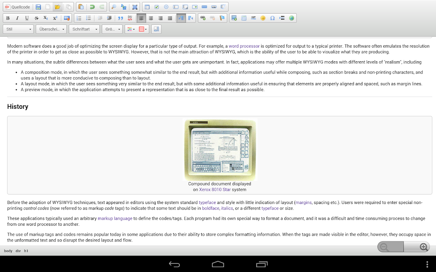
Task: Insert a form button
Action: pyautogui.click(x=204, y=7)
